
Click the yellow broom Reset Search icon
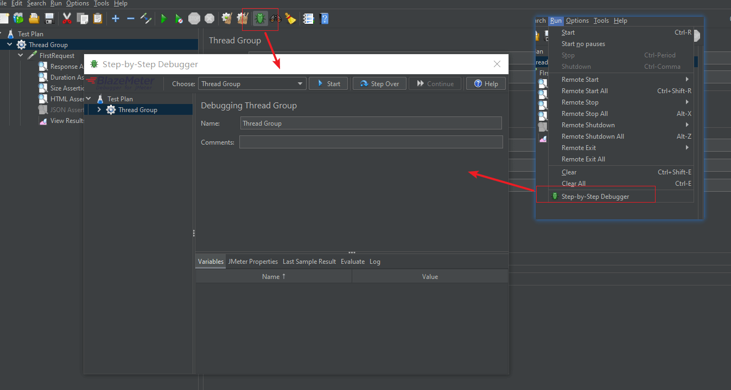(x=291, y=19)
